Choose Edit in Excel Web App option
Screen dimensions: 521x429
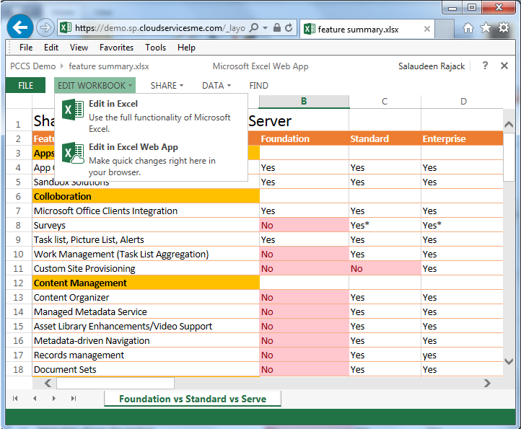(152, 159)
